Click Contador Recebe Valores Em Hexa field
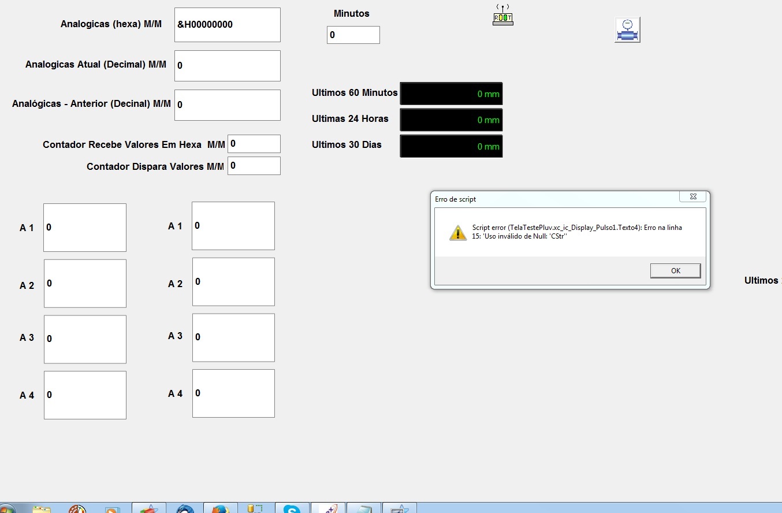The height and width of the screenshot is (513, 782). 254,144
